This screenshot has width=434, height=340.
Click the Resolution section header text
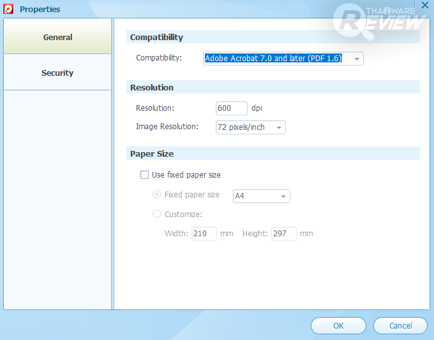(x=152, y=88)
